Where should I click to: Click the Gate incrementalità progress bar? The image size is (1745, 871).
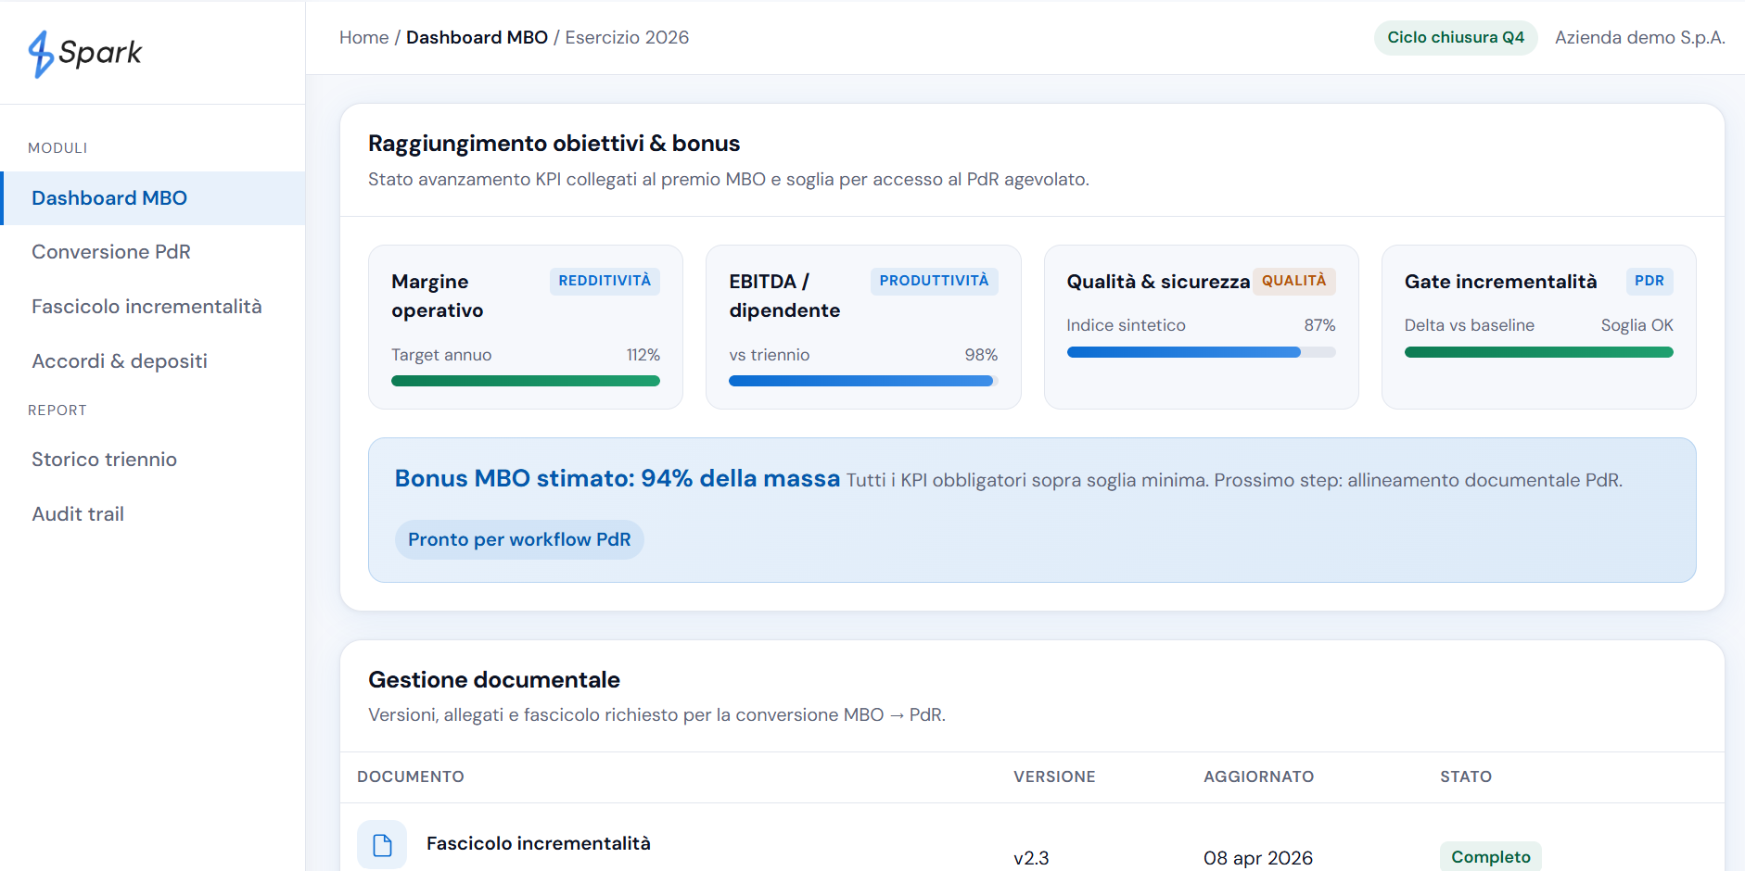point(1538,352)
